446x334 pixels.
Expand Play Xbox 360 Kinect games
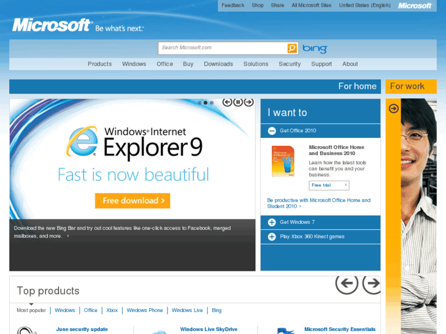tap(272, 237)
